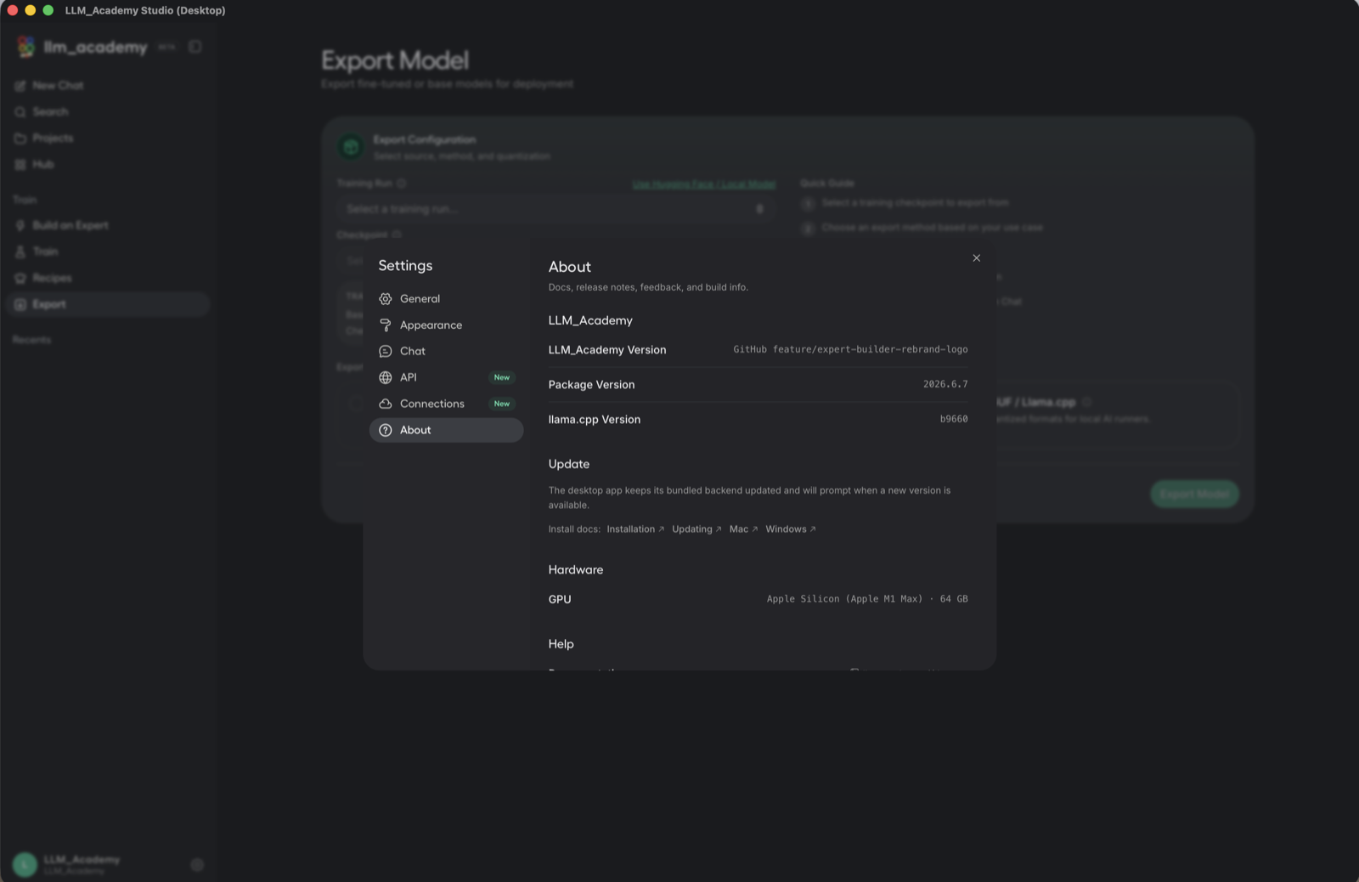The height and width of the screenshot is (882, 1359).
Task: Follow the Windows install docs link
Action: 791,529
